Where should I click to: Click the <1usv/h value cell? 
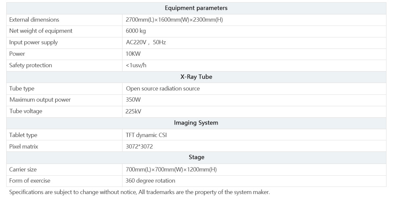tap(254, 66)
